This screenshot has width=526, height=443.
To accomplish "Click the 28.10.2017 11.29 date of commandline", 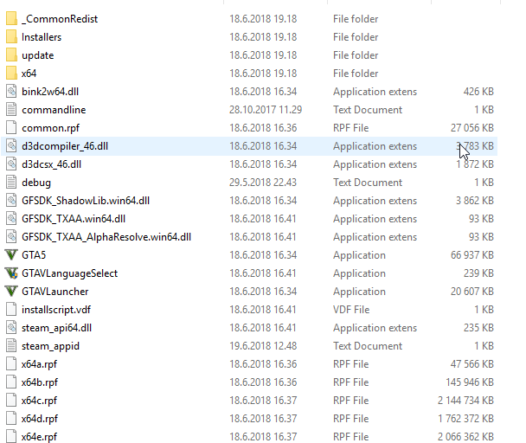I will pyautogui.click(x=266, y=109).
